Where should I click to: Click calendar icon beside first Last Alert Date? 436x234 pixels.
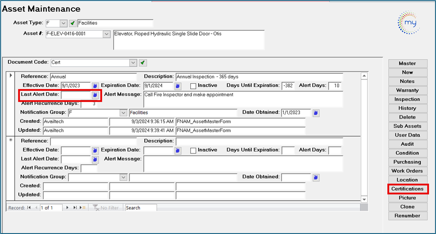click(95, 95)
